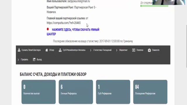Expand the chevron before Маркетинг
Viewport: 187px width, 105px height.
point(117,50)
